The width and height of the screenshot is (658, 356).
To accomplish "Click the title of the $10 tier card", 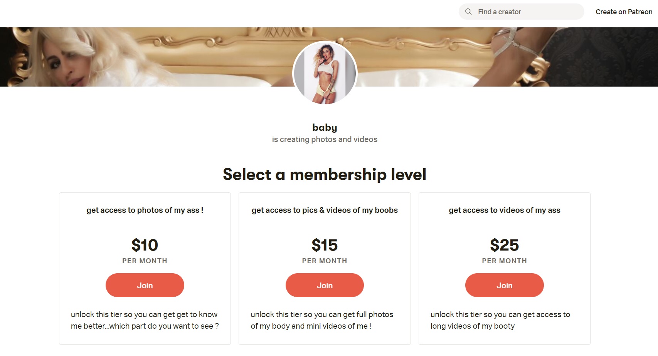I will [x=145, y=210].
